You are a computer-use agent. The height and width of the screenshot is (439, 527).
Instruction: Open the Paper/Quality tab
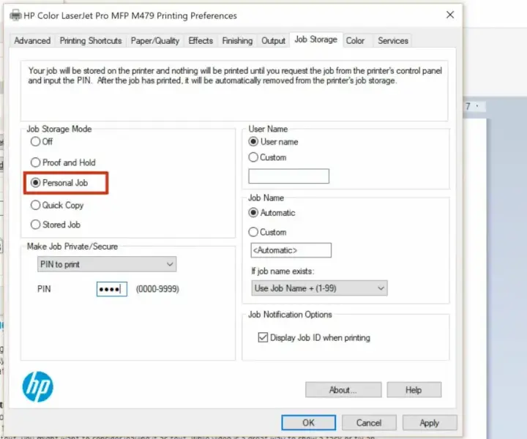point(155,41)
